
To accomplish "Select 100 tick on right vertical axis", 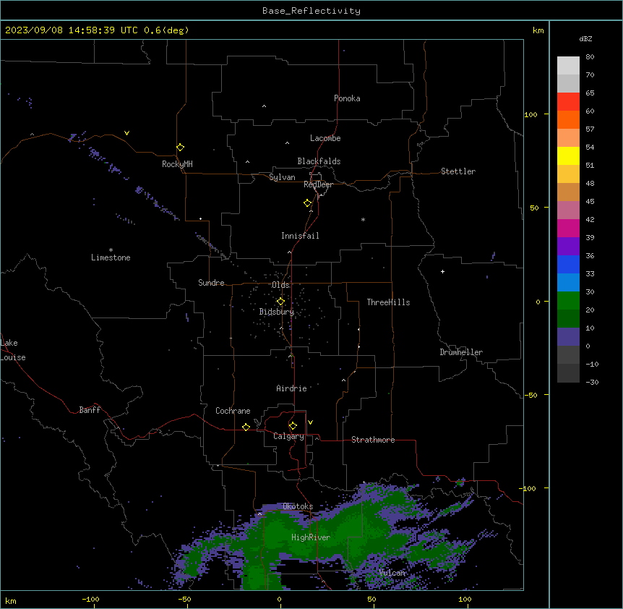I will click(530, 114).
